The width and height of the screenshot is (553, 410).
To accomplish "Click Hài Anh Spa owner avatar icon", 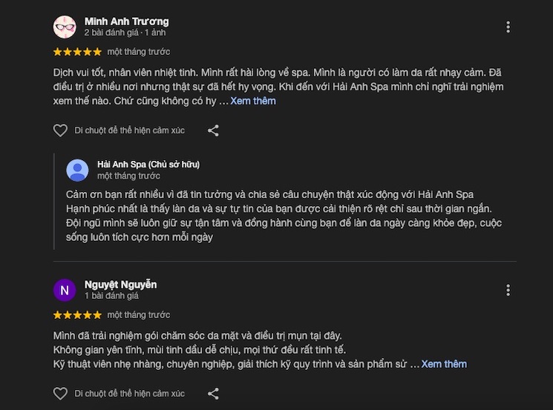I will (77, 170).
